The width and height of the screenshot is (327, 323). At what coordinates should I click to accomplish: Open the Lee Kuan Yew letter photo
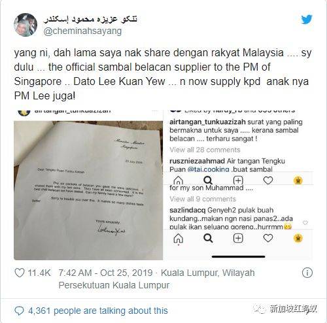pyautogui.click(x=88, y=190)
